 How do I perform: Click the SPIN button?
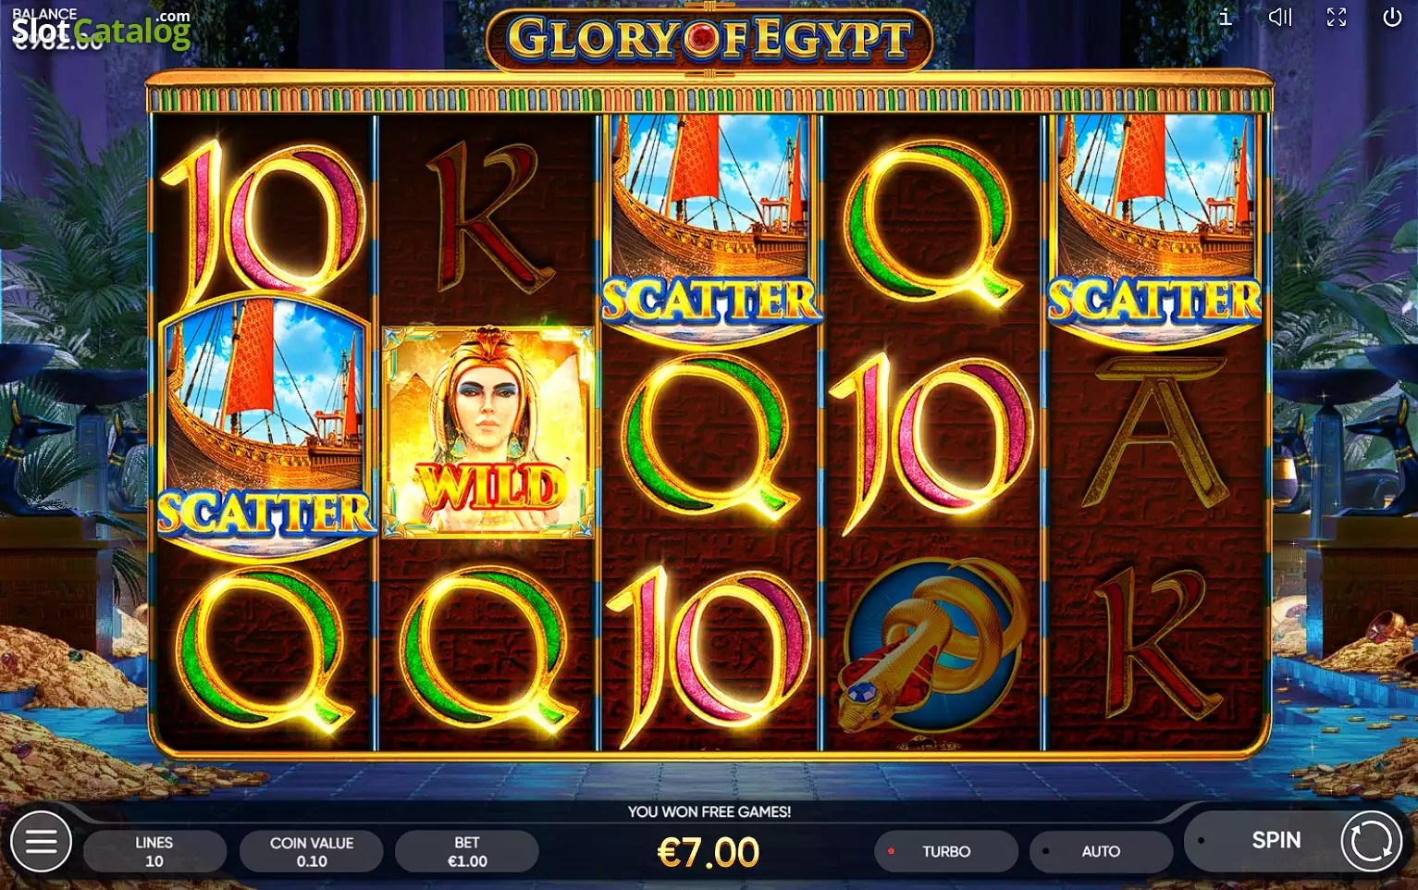pos(1276,840)
